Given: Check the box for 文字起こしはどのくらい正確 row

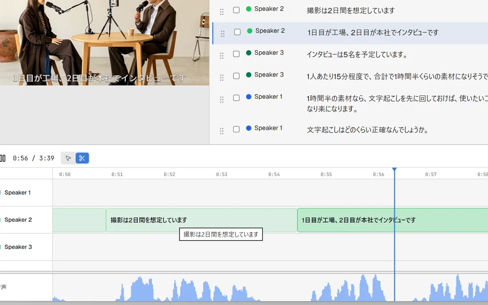Looking at the screenshot, I should (x=236, y=129).
